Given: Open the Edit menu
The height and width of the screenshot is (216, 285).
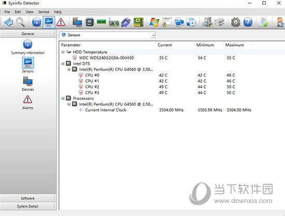Looking at the screenshot, I should click(x=18, y=12).
